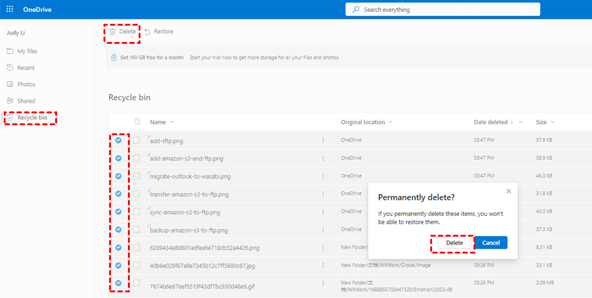Expand the Name column sort dropdown
Screen dimensions: 592x298
[x=172, y=122]
